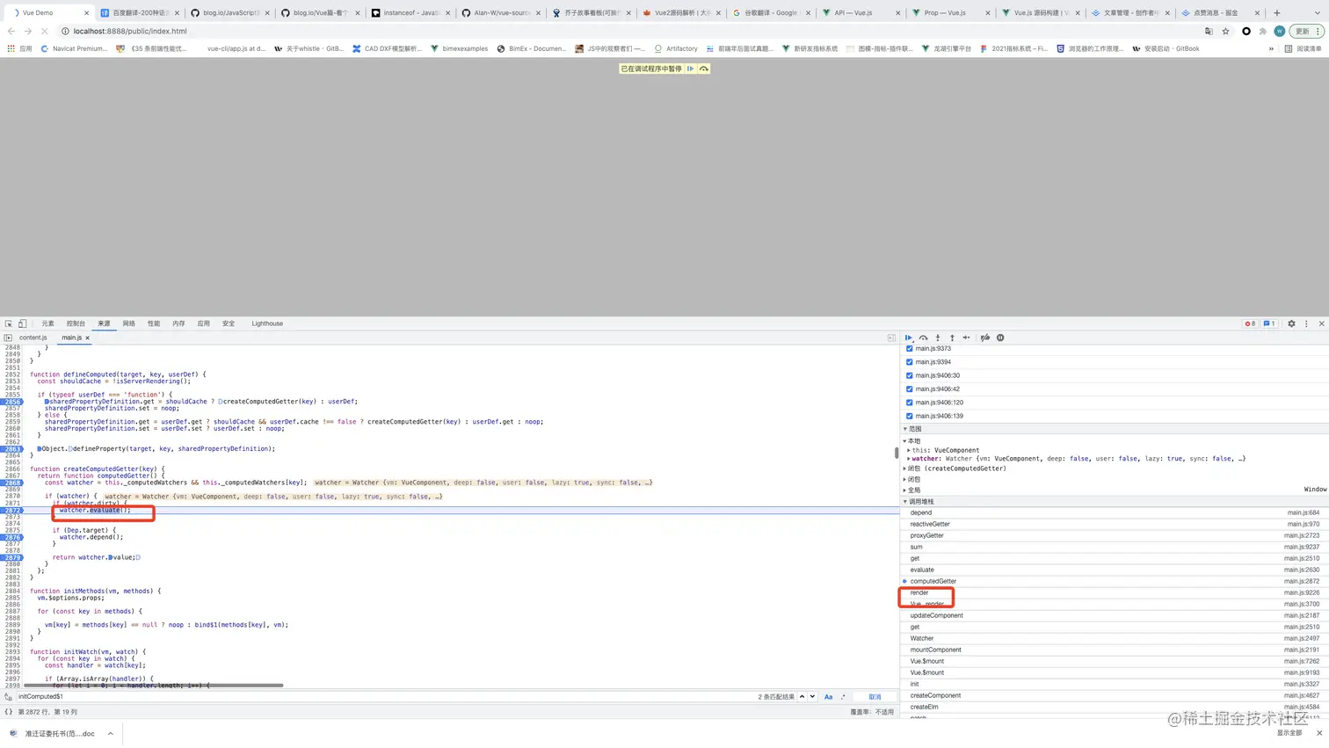Close the main.js source tab
Screen dimensions: 1329x748
click(87, 338)
